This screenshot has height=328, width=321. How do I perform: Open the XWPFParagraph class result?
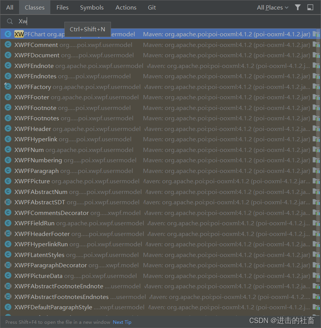pyautogui.click(x=160, y=171)
